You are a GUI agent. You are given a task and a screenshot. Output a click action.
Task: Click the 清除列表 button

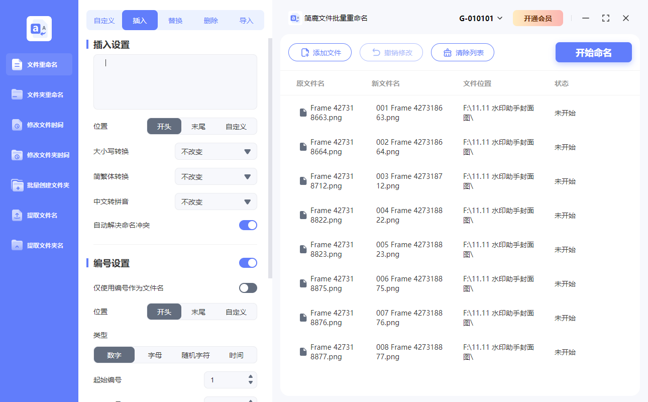[x=463, y=52]
